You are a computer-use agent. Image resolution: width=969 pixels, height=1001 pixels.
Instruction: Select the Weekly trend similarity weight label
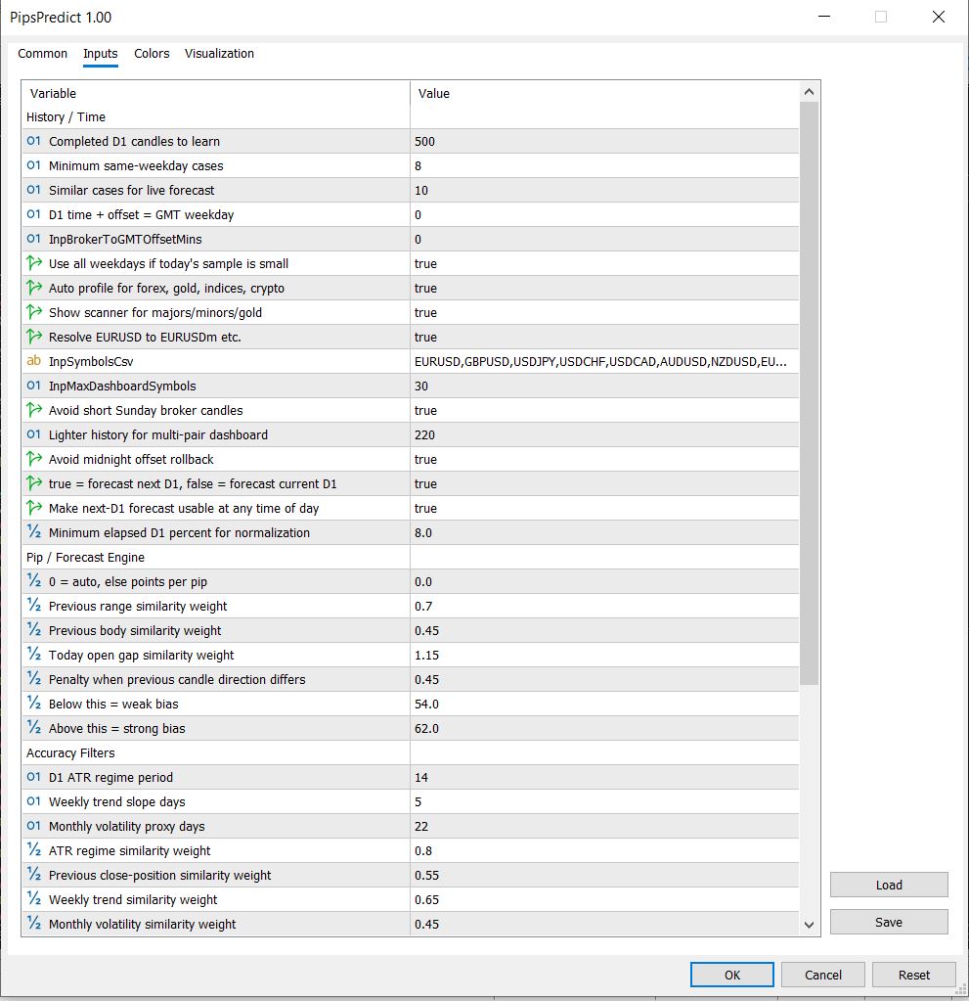[133, 899]
